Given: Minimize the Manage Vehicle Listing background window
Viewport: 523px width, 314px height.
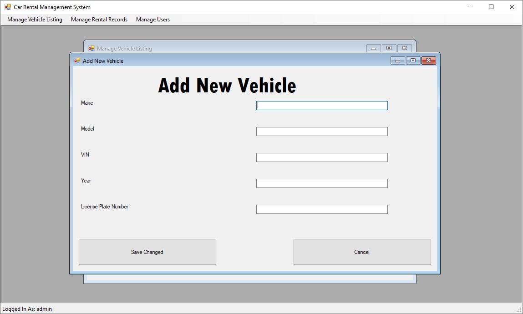Looking at the screenshot, I should coord(374,48).
